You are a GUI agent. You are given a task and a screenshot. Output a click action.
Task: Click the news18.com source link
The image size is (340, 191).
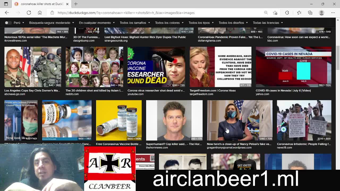tap(284, 148)
